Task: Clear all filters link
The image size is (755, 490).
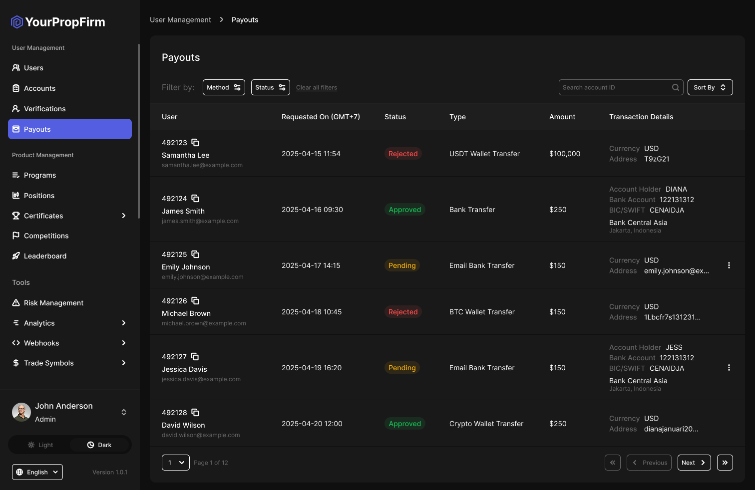Action: coord(317,87)
